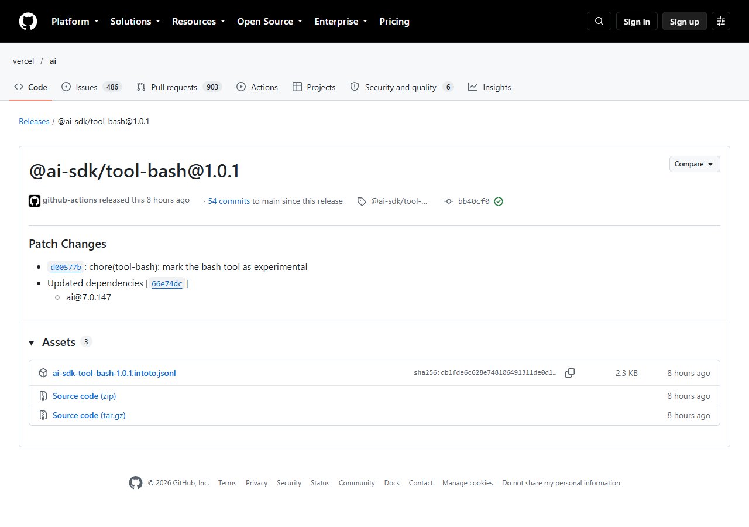Download Source code (zip)
Image resolution: width=749 pixels, height=527 pixels.
coord(84,396)
